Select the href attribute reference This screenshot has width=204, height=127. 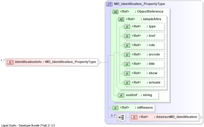144,36
